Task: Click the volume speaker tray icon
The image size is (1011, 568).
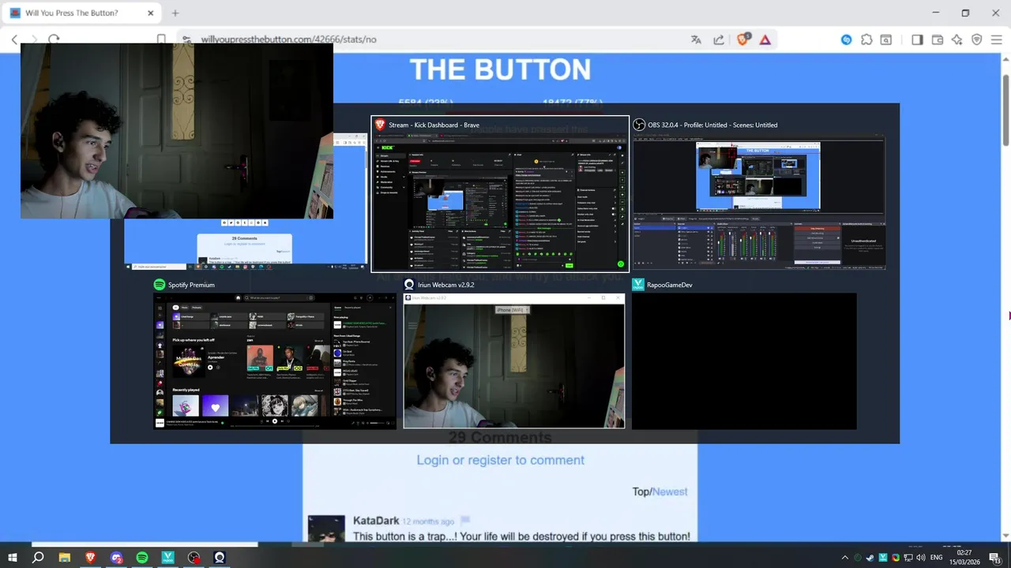Action: [921, 558]
